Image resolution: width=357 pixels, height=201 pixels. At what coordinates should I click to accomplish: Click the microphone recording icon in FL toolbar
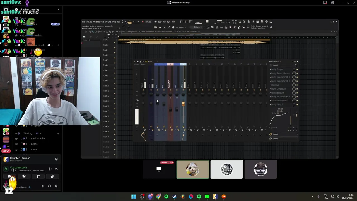click(x=249, y=21)
